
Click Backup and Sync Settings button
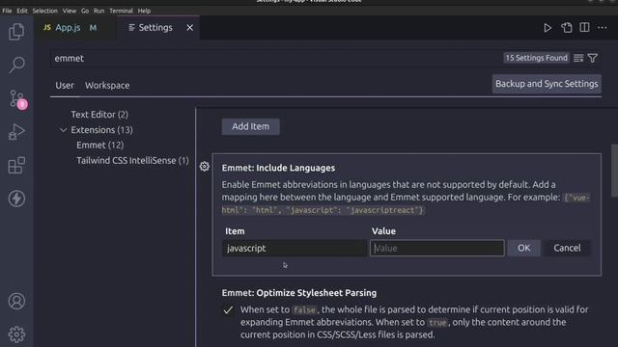pyautogui.click(x=547, y=84)
